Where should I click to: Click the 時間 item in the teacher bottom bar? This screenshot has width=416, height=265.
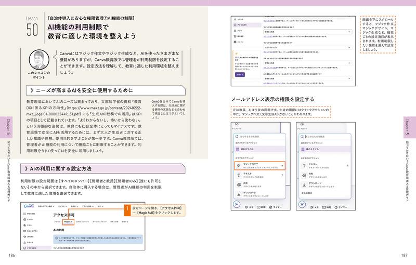tap(261, 207)
